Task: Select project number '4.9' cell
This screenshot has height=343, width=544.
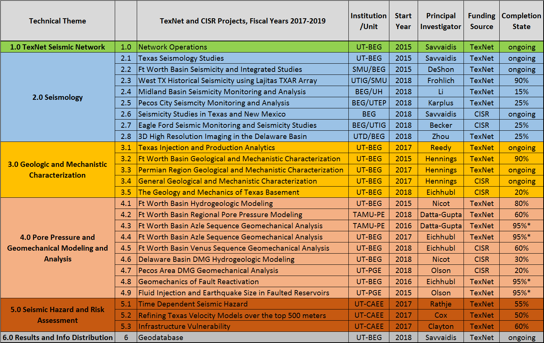Action: click(x=126, y=293)
